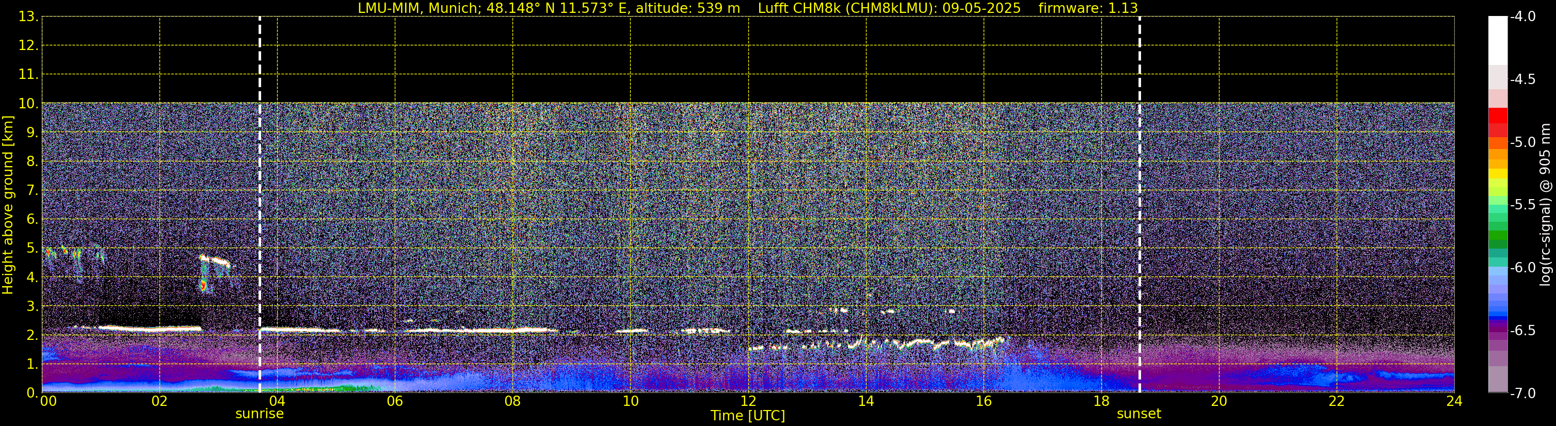Click the white dashed sunrise marker line

(260, 205)
